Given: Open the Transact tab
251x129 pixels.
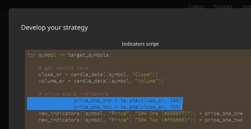Looking at the screenshot, I should (223, 6).
